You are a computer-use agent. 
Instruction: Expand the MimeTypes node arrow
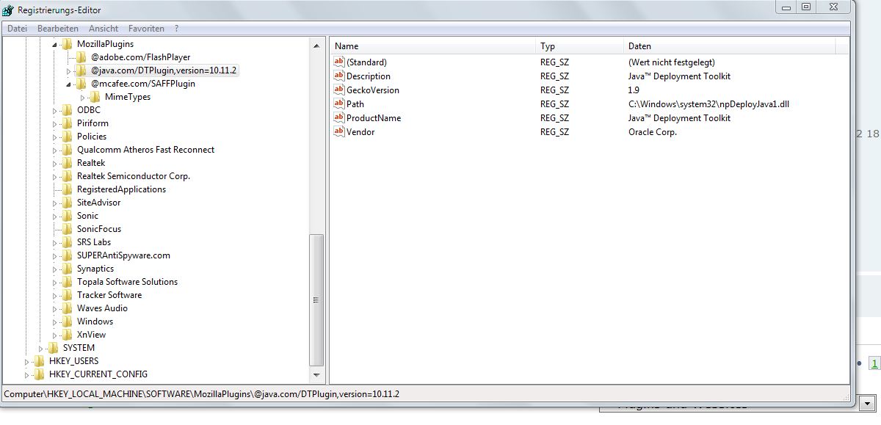click(82, 98)
